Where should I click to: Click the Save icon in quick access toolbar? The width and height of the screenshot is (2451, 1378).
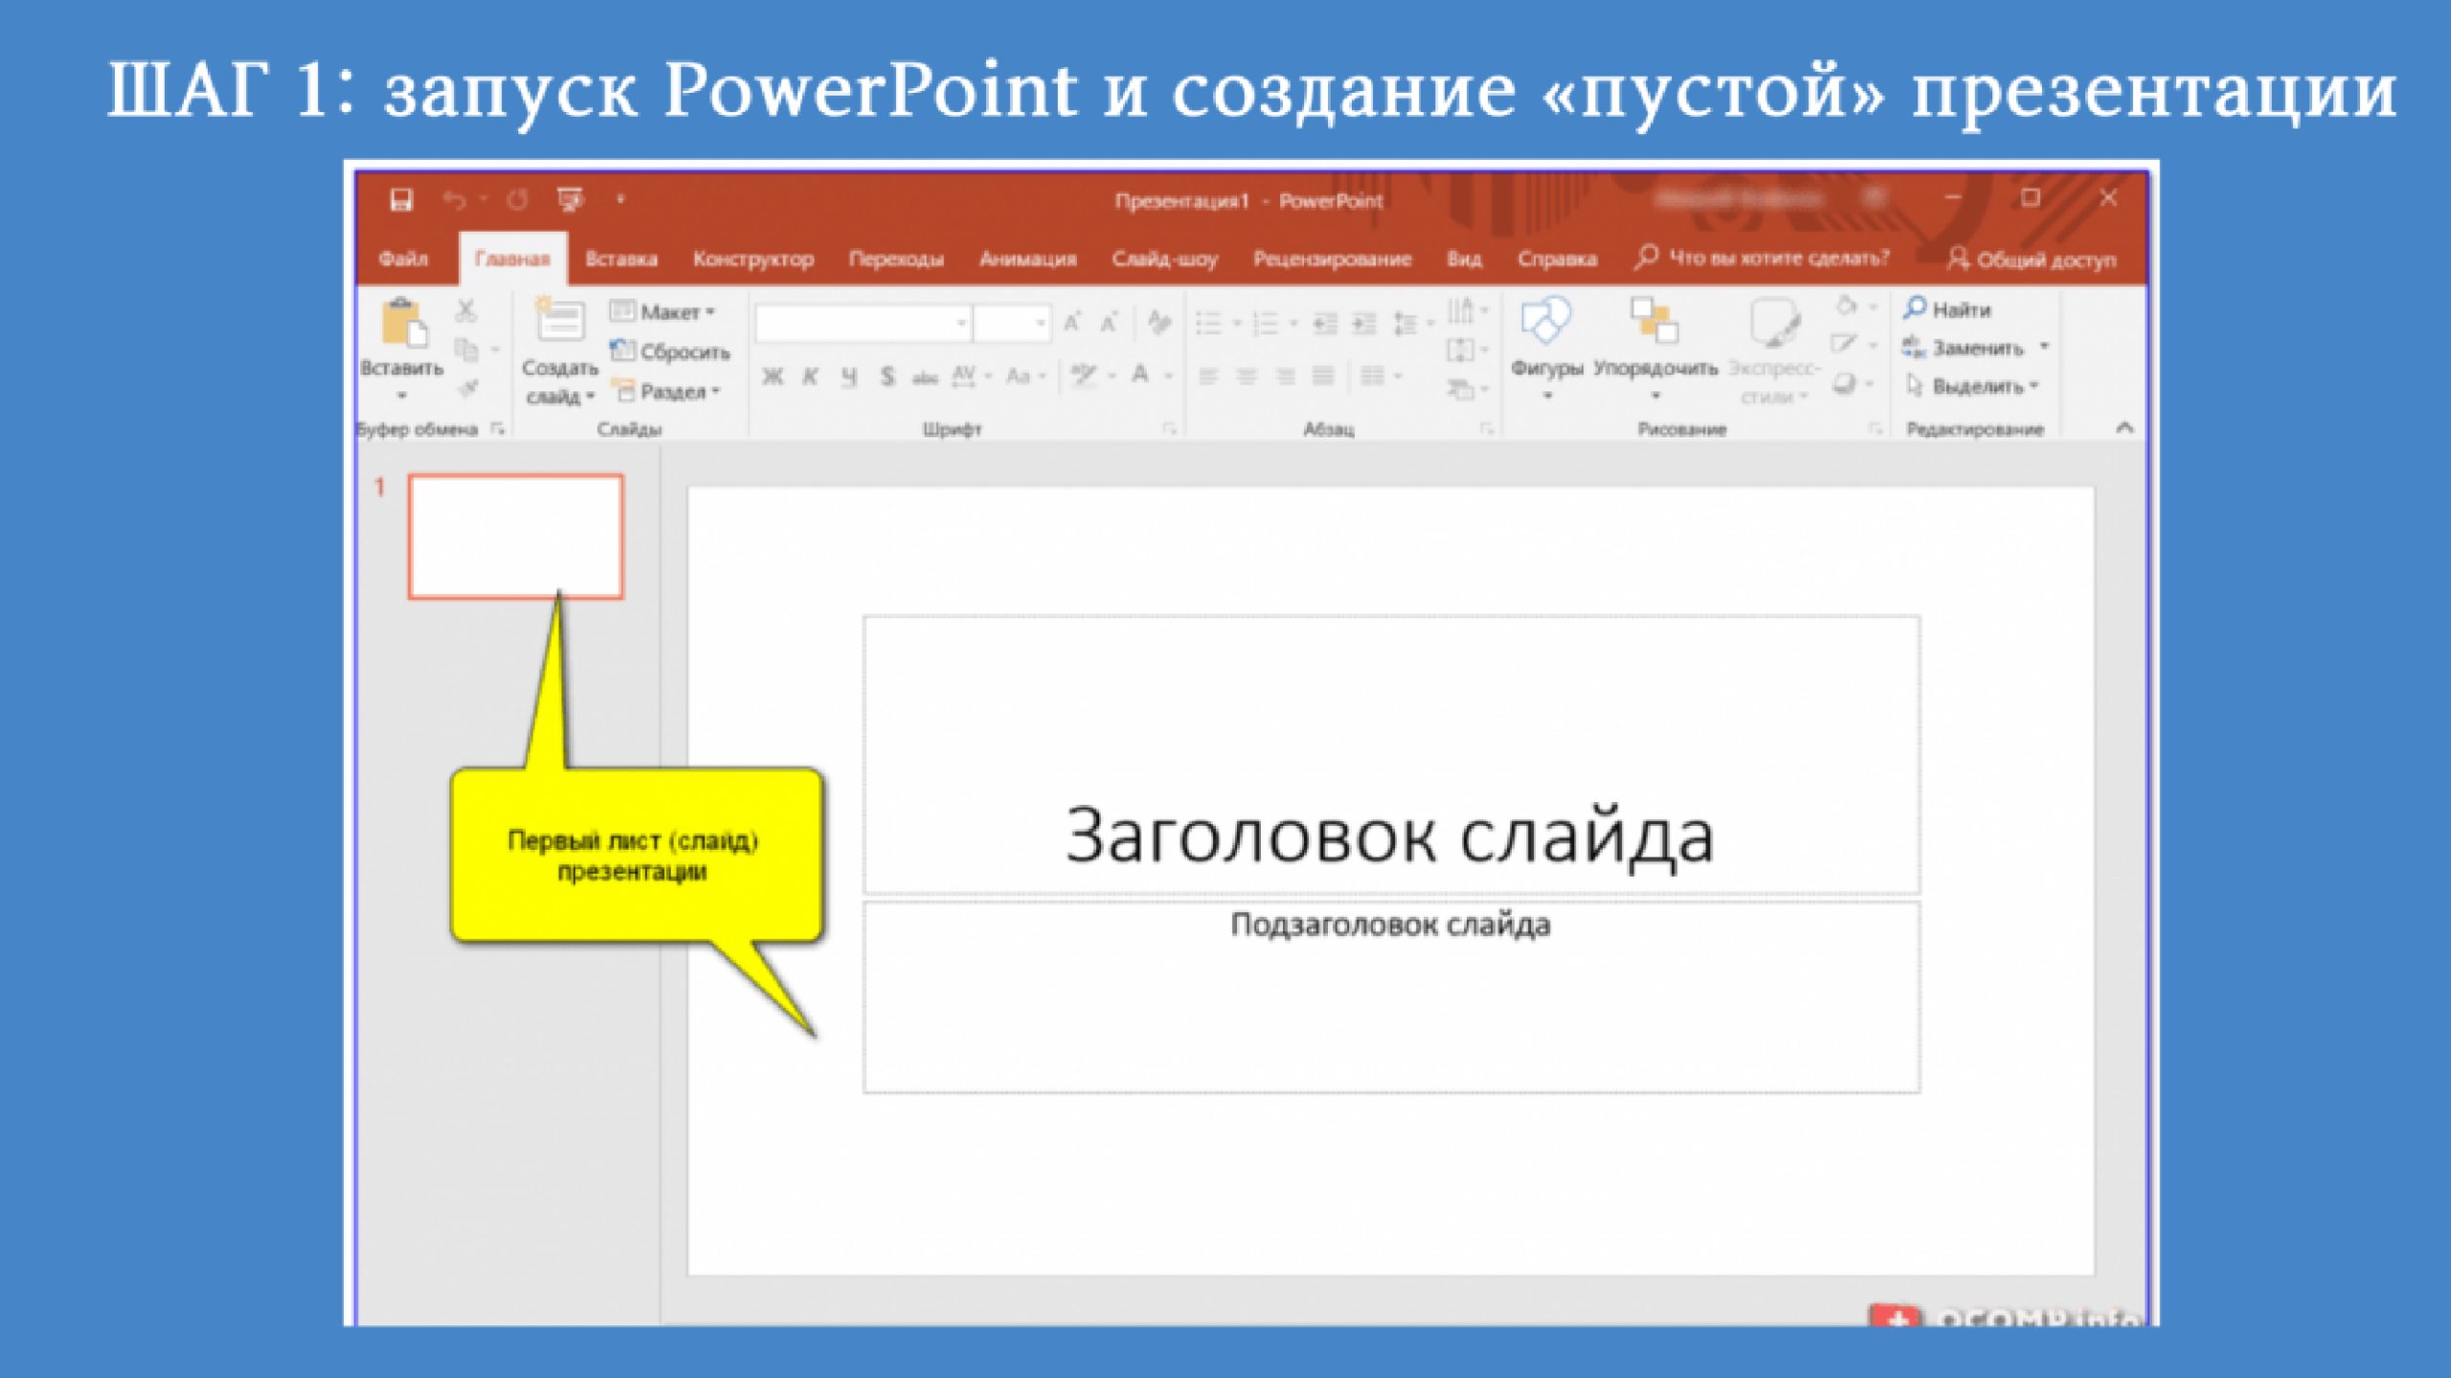click(x=401, y=199)
